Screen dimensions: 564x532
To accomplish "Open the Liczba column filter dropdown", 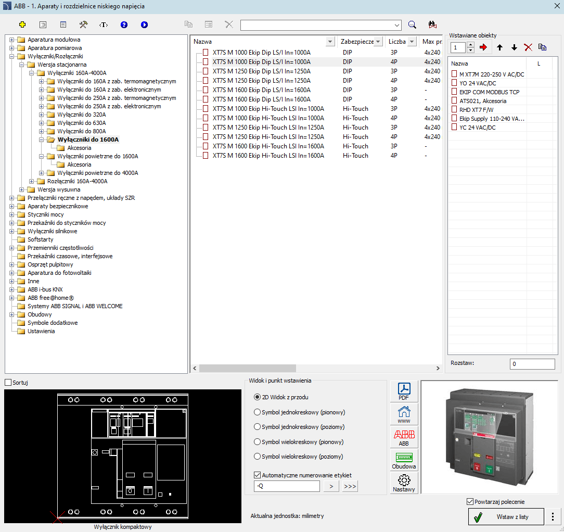I will tap(412, 42).
